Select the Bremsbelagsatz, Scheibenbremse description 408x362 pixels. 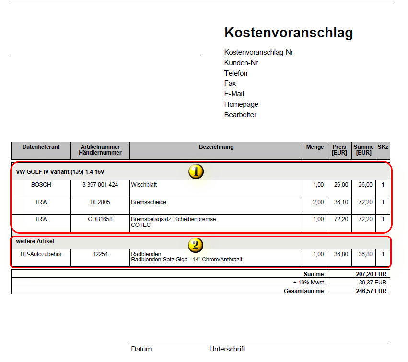click(x=174, y=219)
